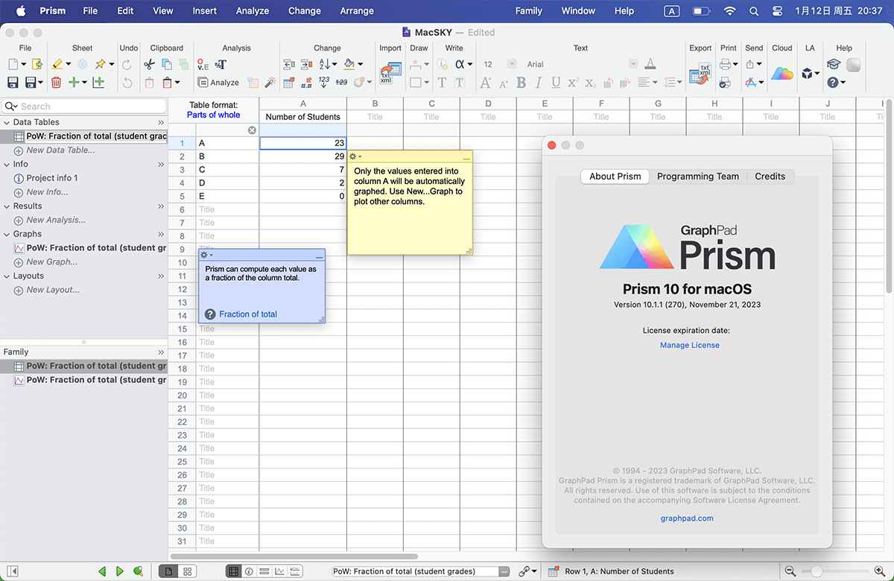Delete the current sheet with the trash icon
The width and height of the screenshot is (894, 581).
pos(57,83)
